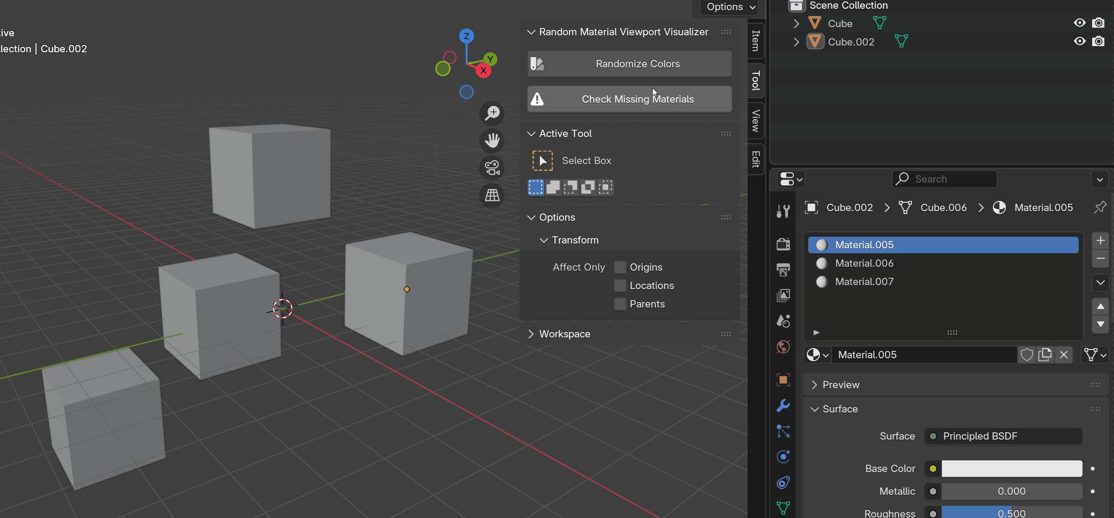The width and height of the screenshot is (1114, 518).
Task: Click the Randomize Colors button
Action: [x=629, y=64]
